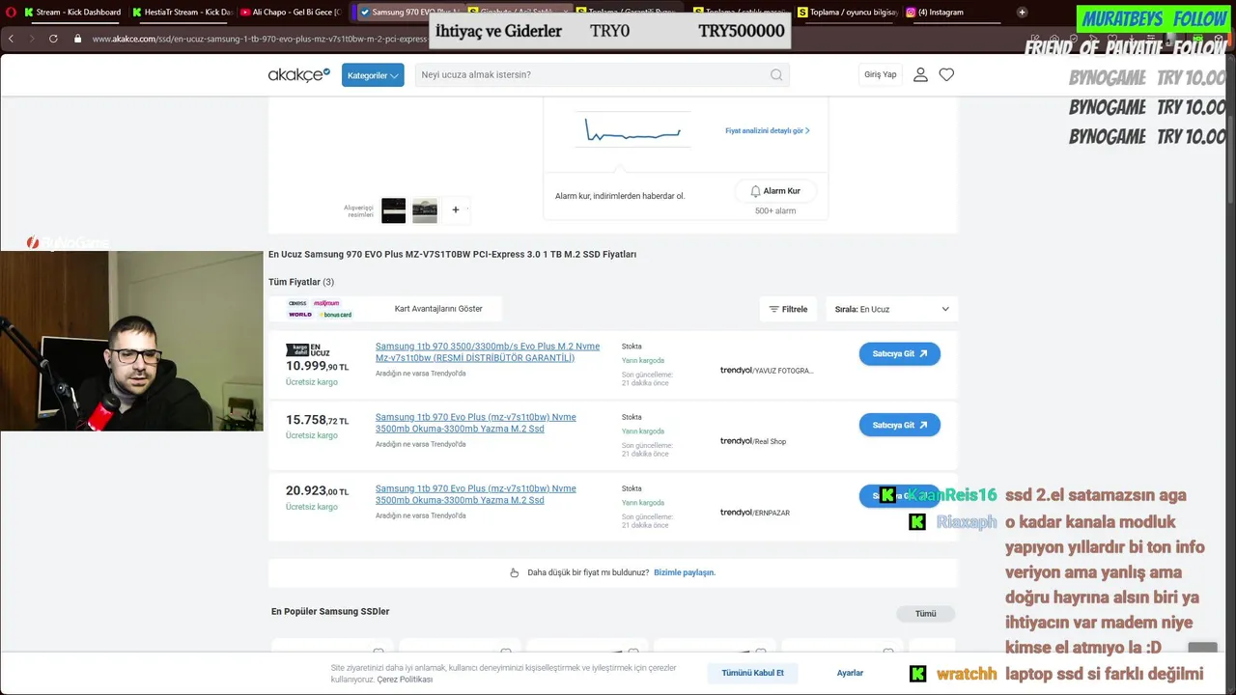The image size is (1236, 695).
Task: Open the Filtrele filter button
Action: tap(788, 309)
